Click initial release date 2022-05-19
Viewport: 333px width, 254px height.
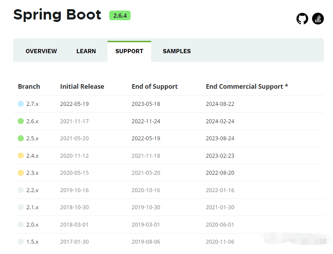coord(74,104)
